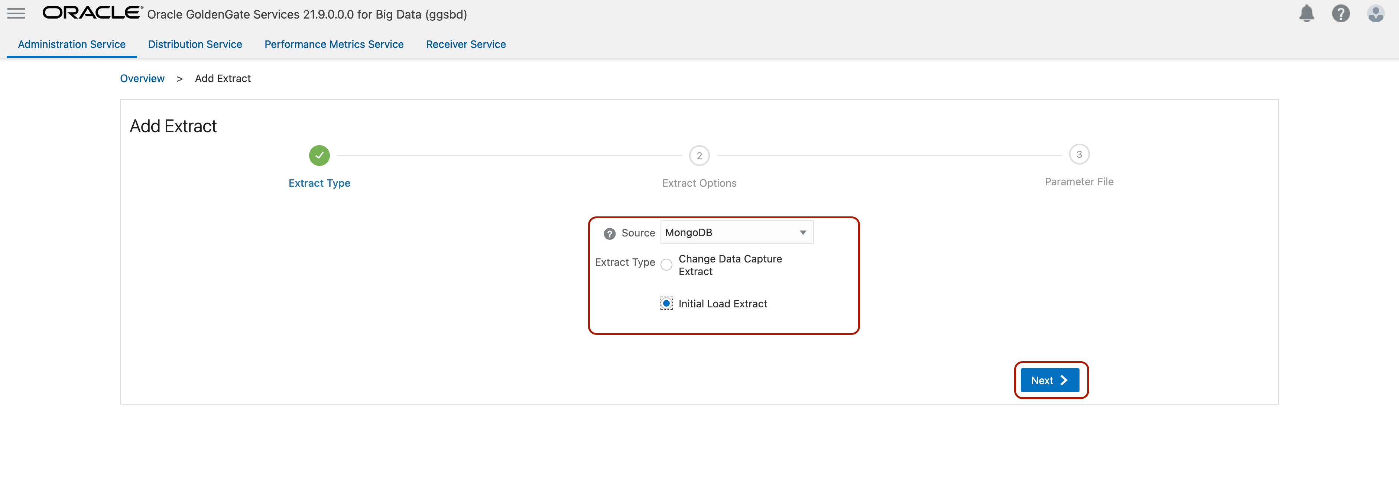The width and height of the screenshot is (1399, 490).
Task: Select Change Data Capture Extract radio
Action: tap(666, 265)
